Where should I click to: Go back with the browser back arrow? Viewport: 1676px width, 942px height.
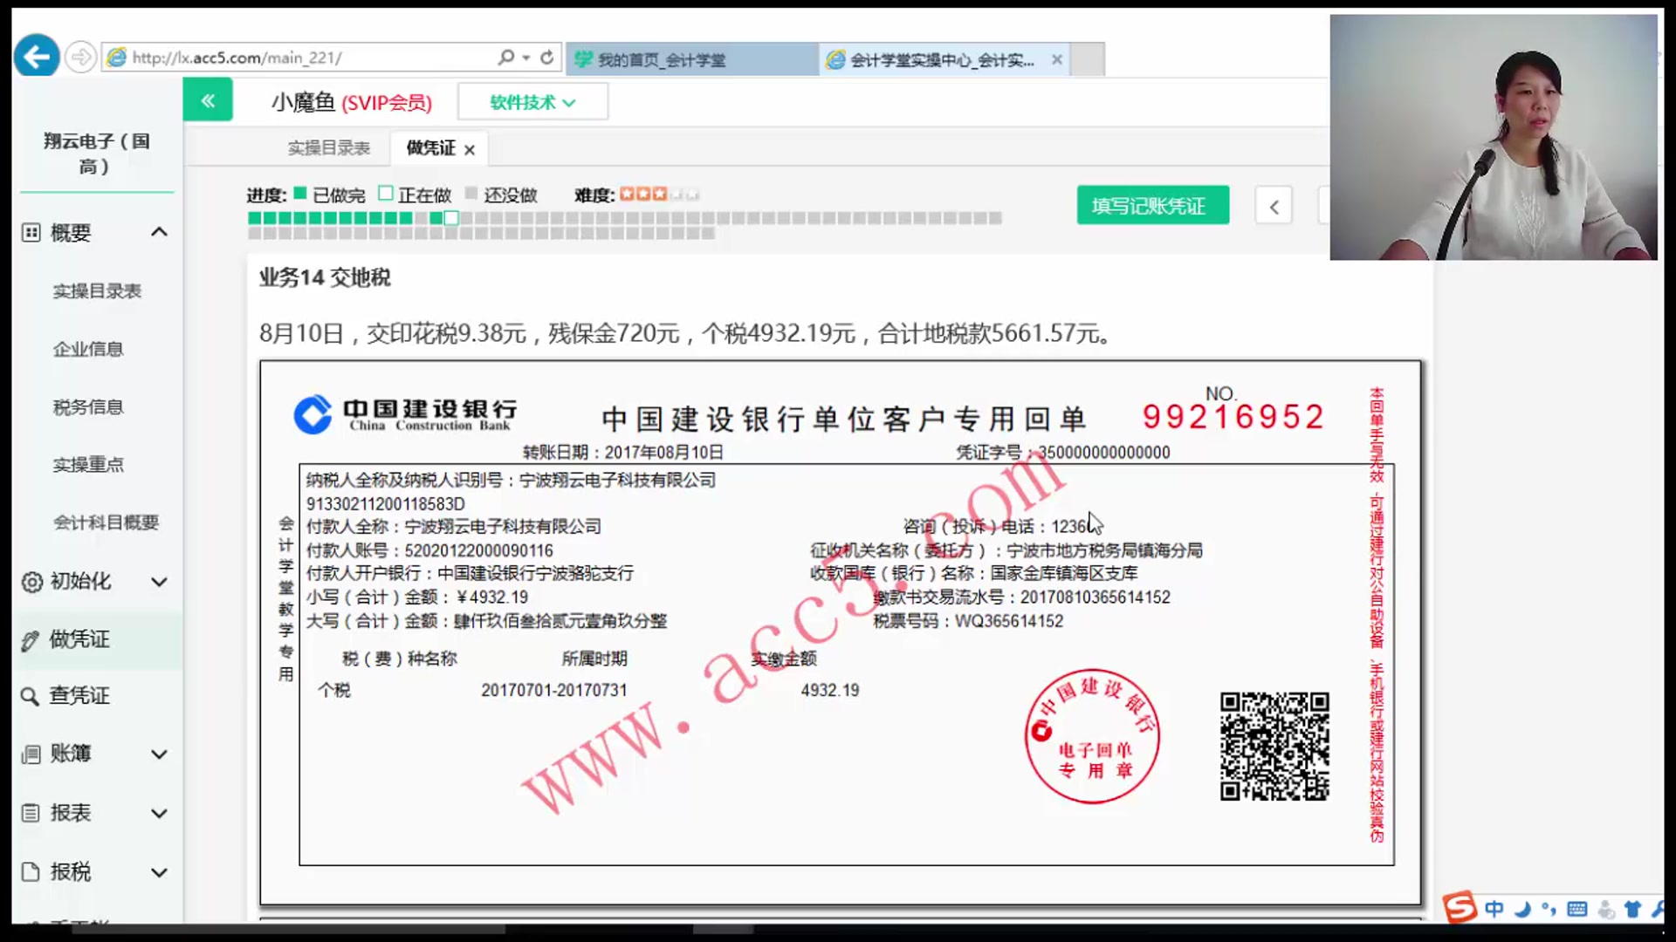click(x=37, y=57)
